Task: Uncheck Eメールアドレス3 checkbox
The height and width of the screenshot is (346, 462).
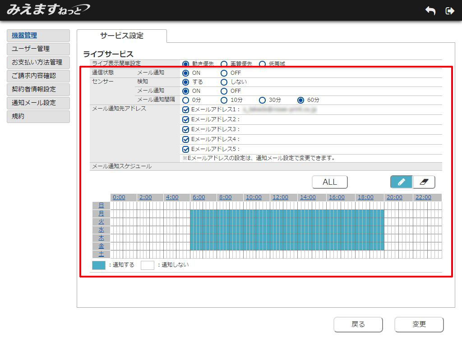Action: click(x=185, y=129)
